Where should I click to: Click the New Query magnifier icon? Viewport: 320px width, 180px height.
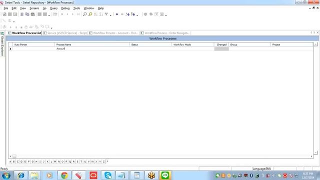(85, 14)
